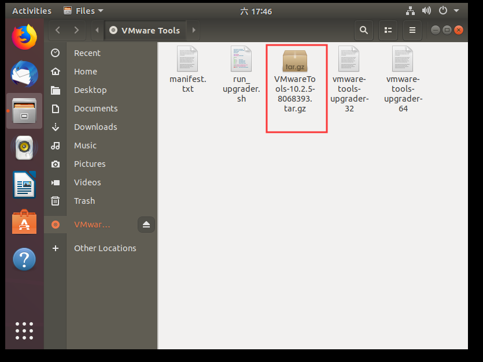Click the Downloads arrow icon in sidebar

[x=56, y=127]
